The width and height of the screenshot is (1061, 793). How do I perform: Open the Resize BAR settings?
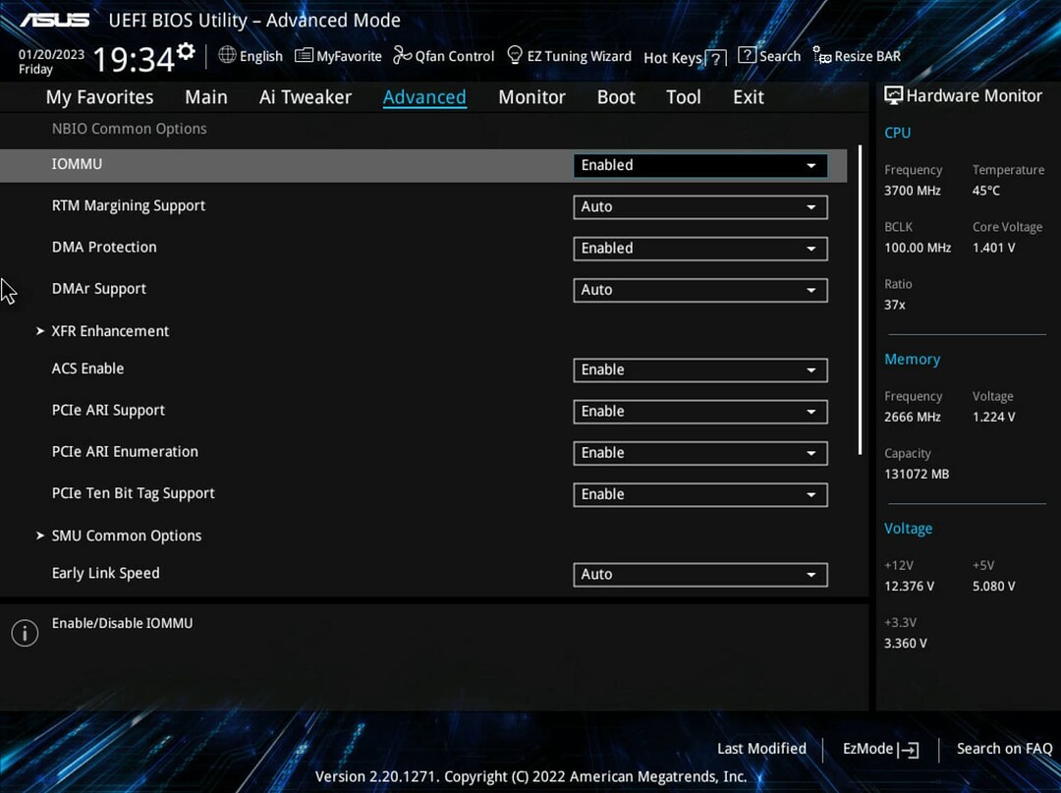[857, 56]
